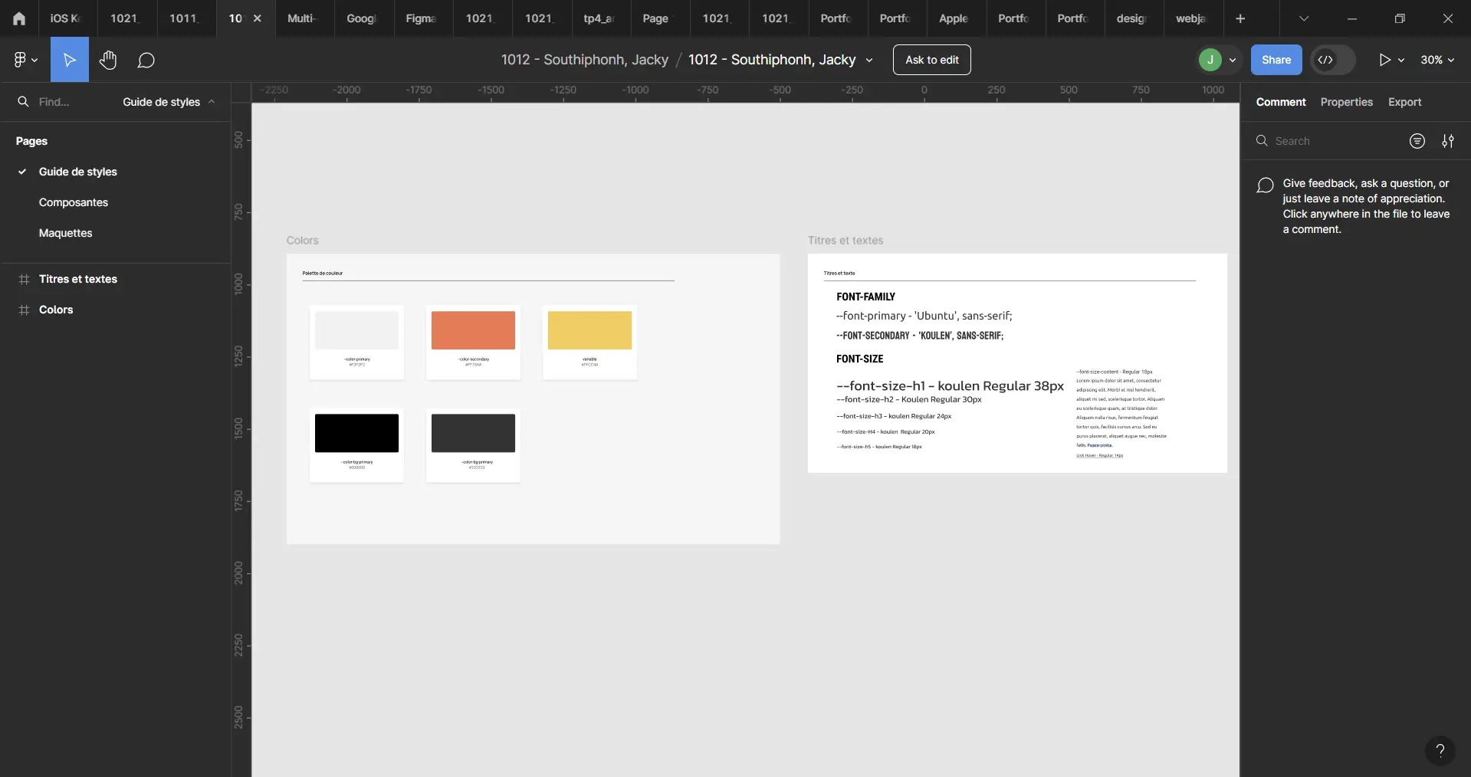Select the Maquettes page
Screen dimensions: 1471x777
(66, 233)
